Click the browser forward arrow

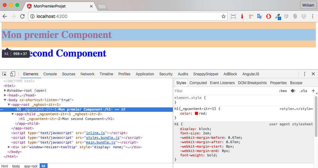[x=14, y=16]
